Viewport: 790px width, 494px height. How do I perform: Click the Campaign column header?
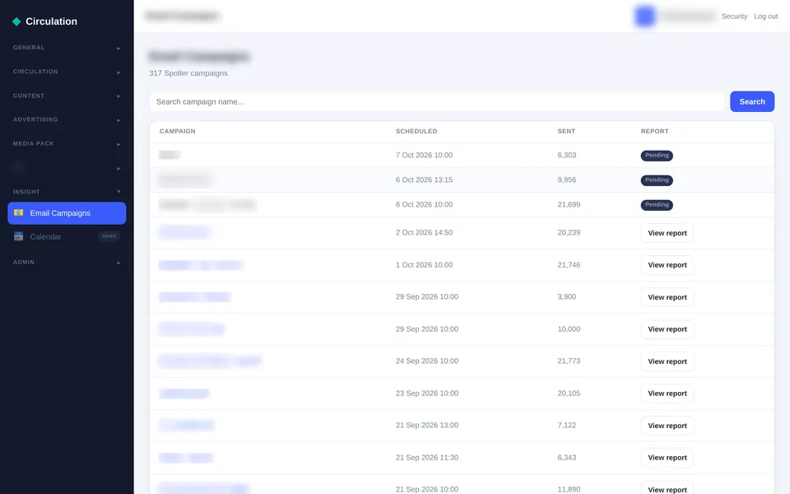178,131
